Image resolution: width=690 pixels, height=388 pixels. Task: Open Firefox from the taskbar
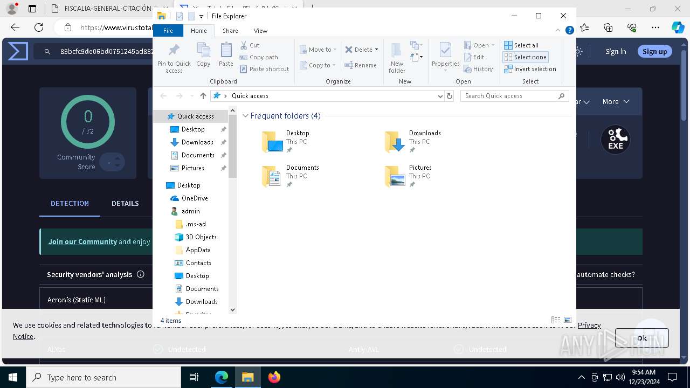coord(274,377)
